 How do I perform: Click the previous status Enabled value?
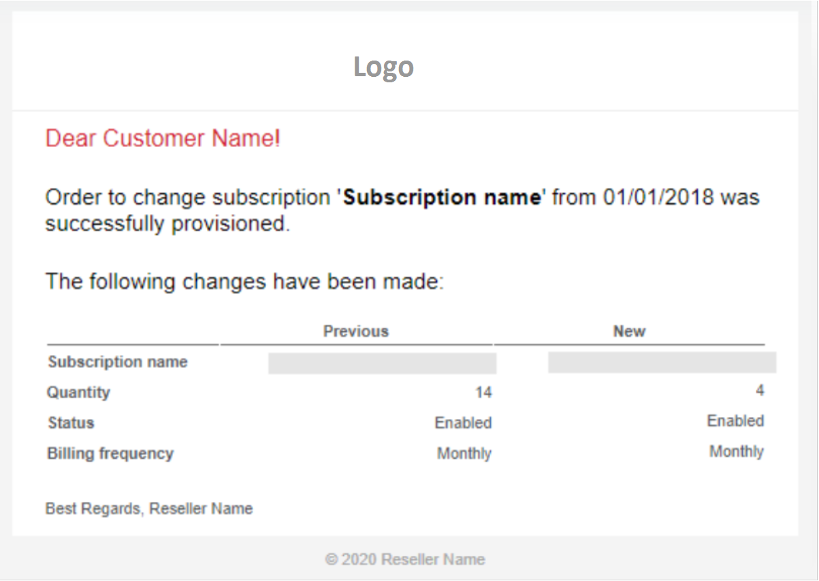[x=463, y=423]
